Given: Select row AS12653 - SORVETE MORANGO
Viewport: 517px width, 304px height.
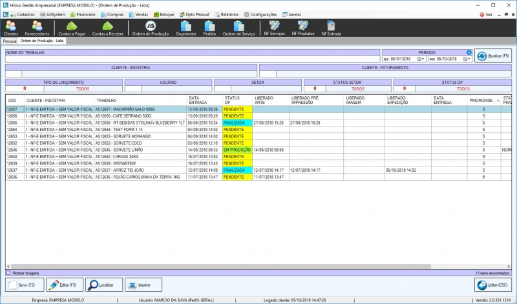Looking at the screenshot, I should tap(258, 136).
